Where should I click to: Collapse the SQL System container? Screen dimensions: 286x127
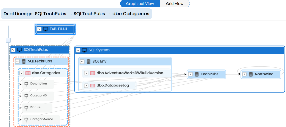(78, 50)
